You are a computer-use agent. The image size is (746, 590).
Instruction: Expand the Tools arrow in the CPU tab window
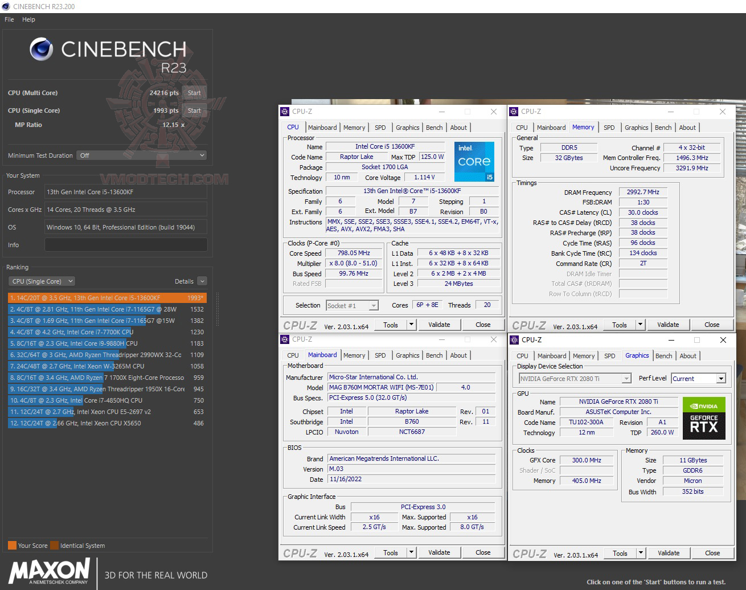click(x=411, y=325)
